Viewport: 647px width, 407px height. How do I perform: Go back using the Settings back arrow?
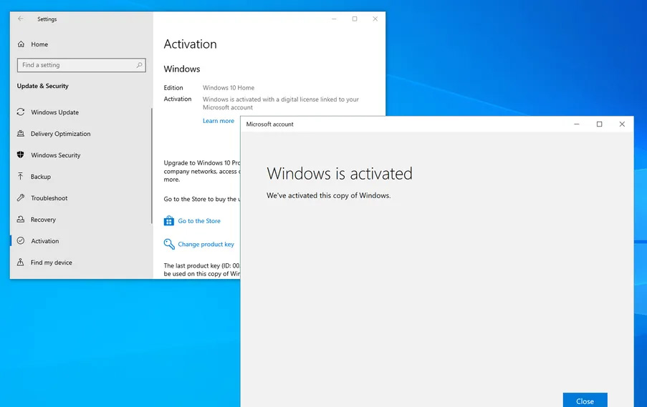tap(21, 19)
